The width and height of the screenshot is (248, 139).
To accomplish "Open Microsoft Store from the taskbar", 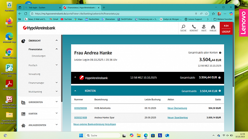I will click(153, 135).
